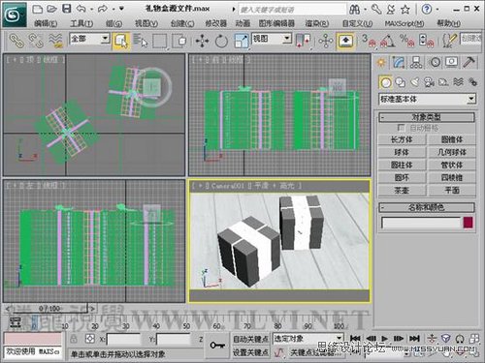This screenshot has width=485, height=363.
Task: Switch to the Hierarchy panel tab
Action: point(416,62)
